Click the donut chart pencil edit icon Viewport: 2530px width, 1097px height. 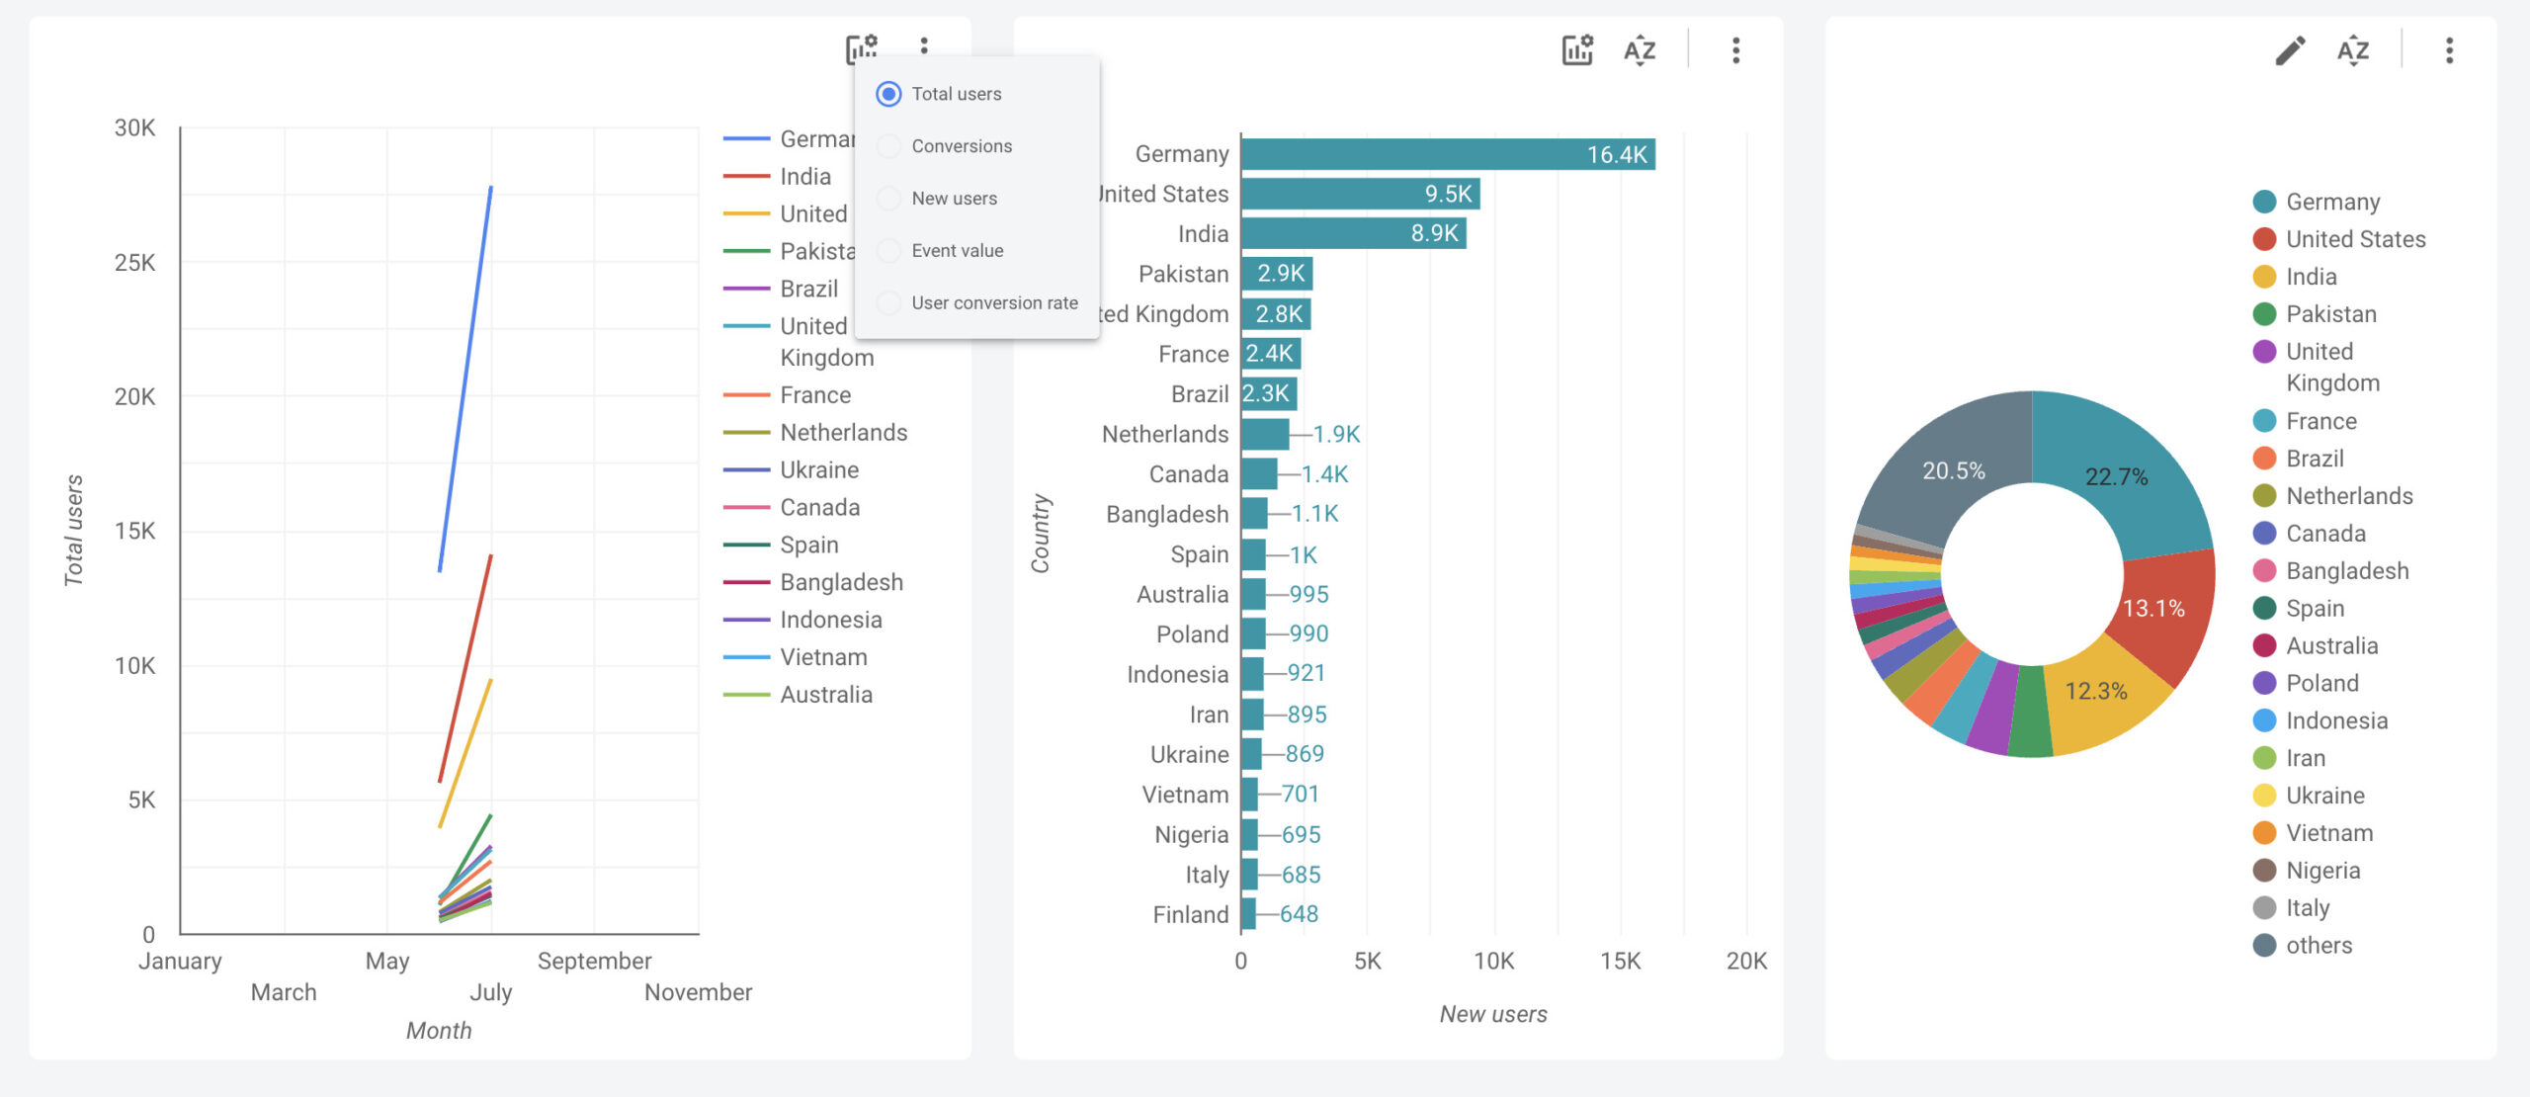2290,49
